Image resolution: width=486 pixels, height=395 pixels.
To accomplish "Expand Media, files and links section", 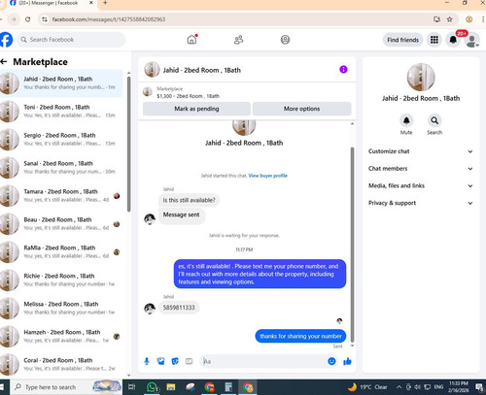I will coord(421,185).
